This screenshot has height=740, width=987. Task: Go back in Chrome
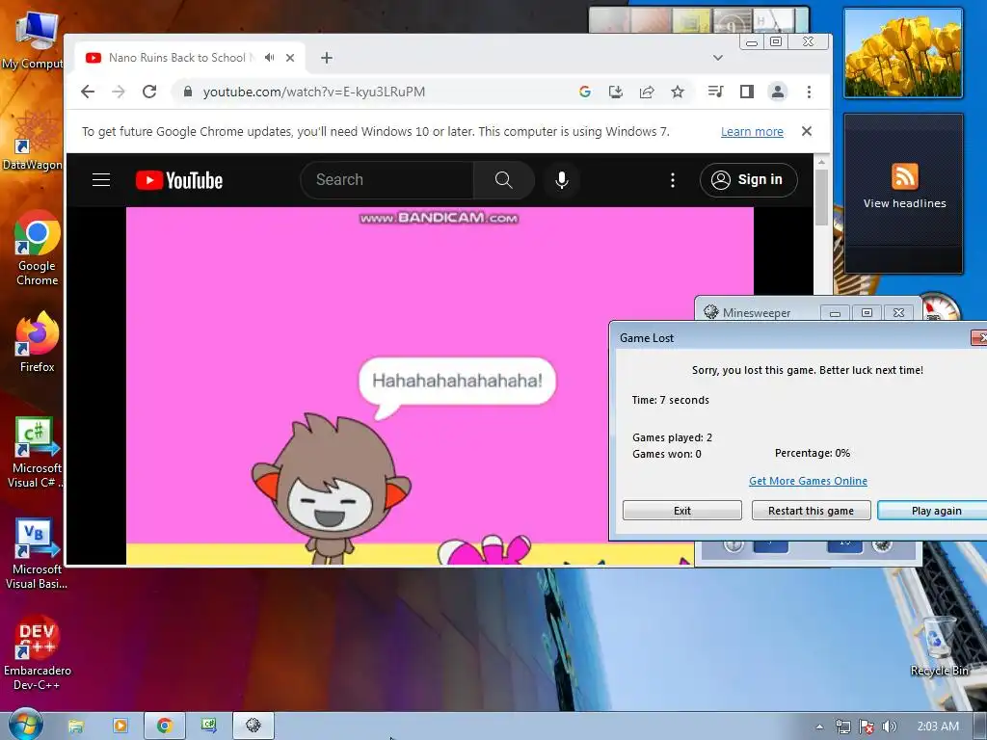(x=88, y=92)
